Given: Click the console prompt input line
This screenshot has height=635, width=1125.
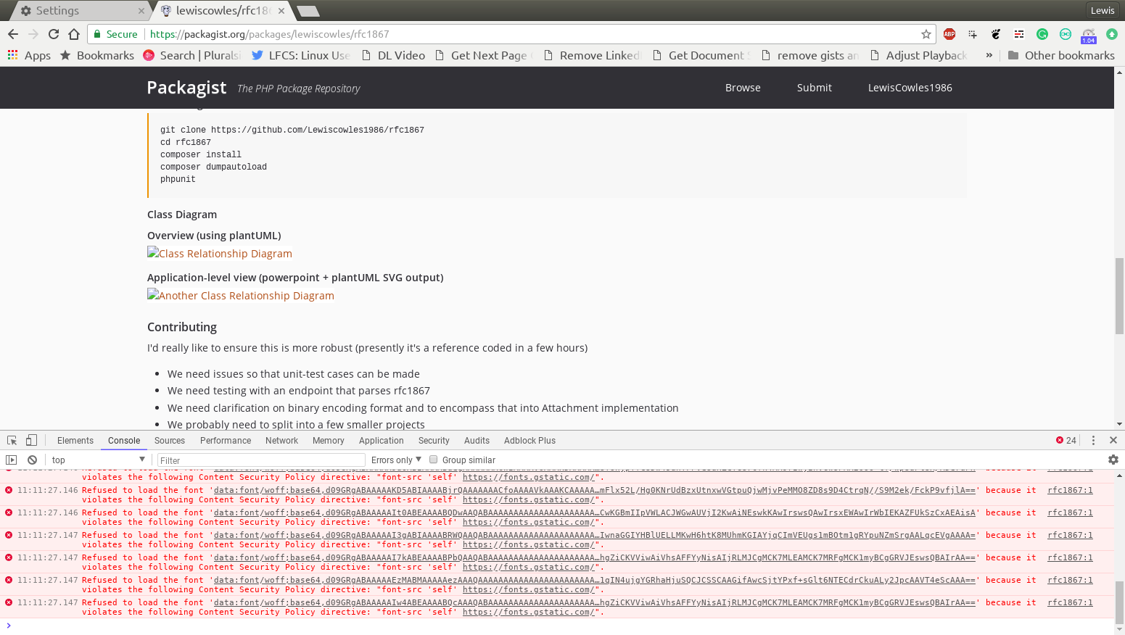Looking at the screenshot, I should point(559,626).
